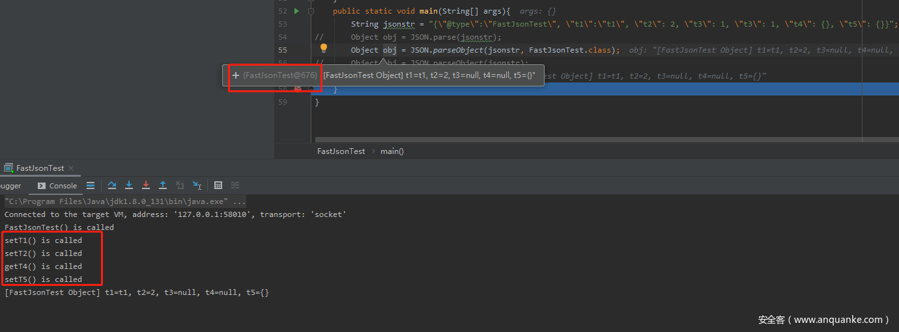Collapse the main method fold marker
The height and width of the screenshot is (332, 899).
pos(311,11)
